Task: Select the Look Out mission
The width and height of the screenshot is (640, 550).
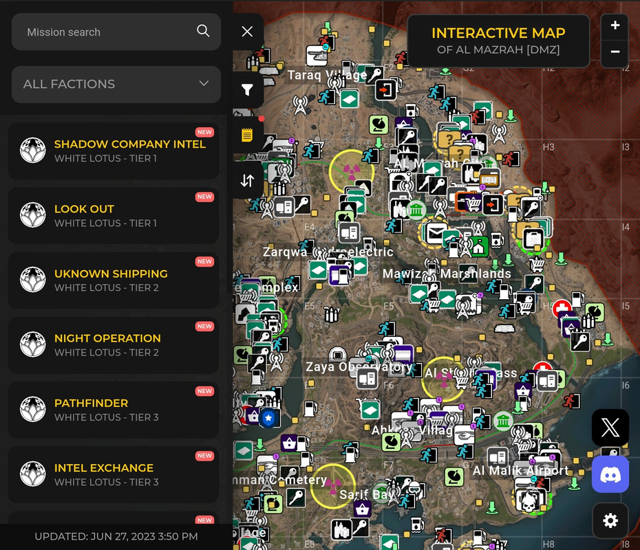Action: (114, 216)
